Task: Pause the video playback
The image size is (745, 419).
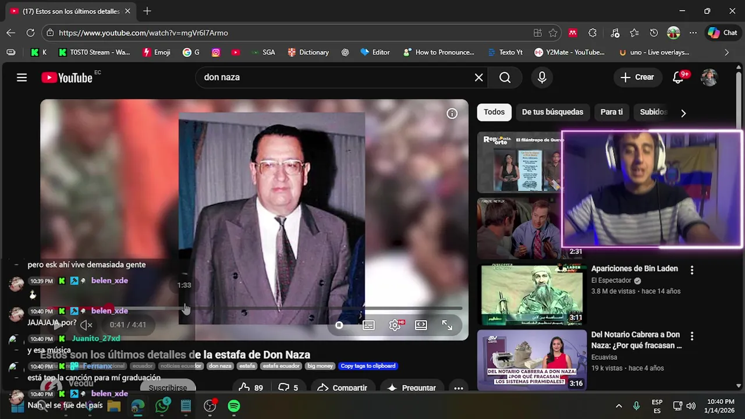Action: pos(339,325)
